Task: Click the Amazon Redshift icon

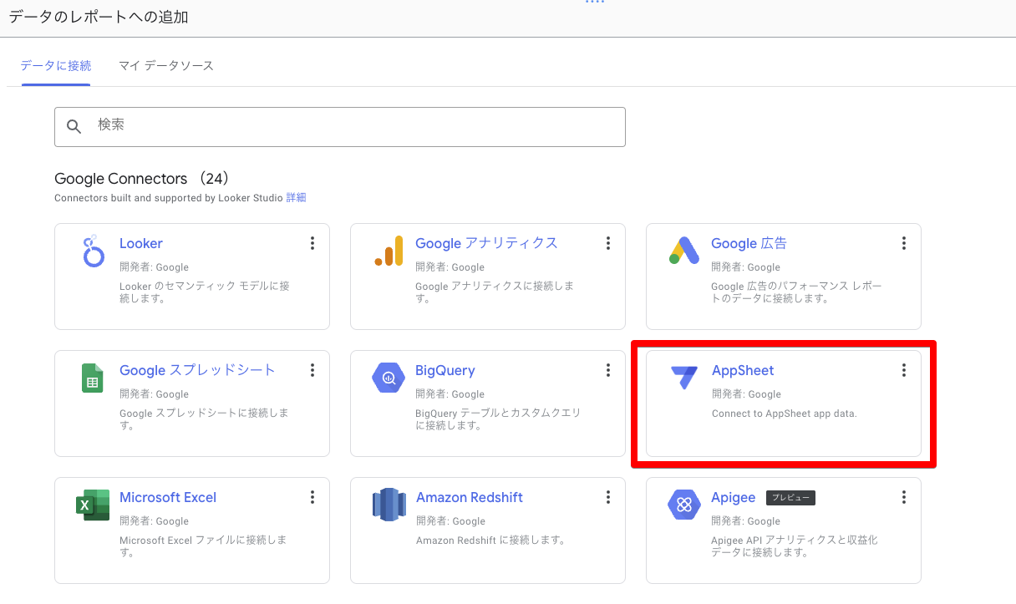Action: [x=389, y=505]
